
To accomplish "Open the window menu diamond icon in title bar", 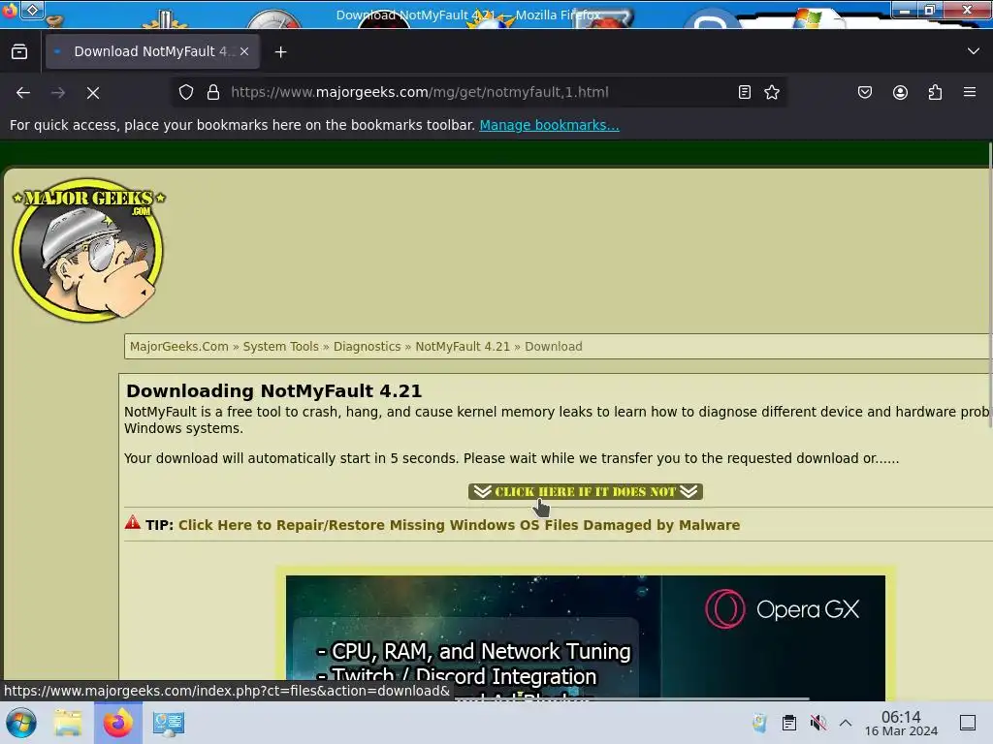I will (32, 10).
